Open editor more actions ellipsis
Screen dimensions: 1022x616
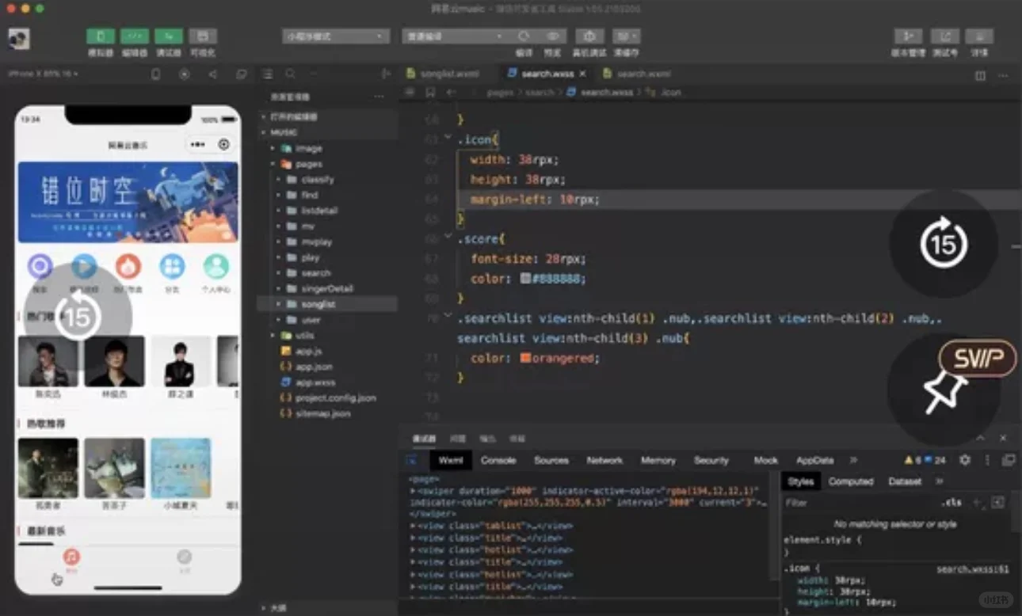(1002, 75)
